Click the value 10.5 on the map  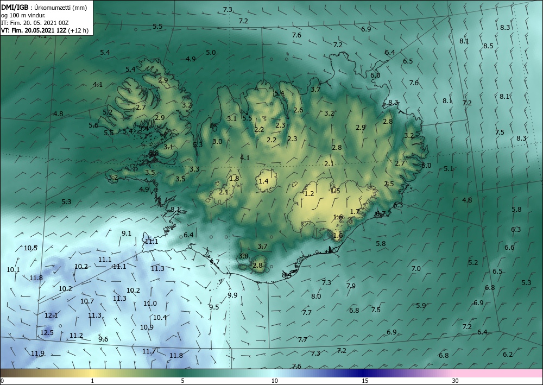pos(30,248)
